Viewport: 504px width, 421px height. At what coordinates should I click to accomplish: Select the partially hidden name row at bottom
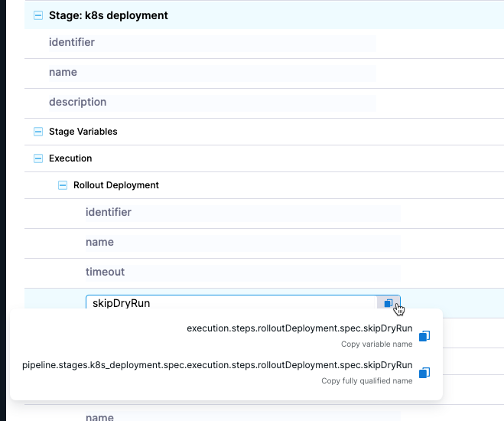[x=99, y=416]
